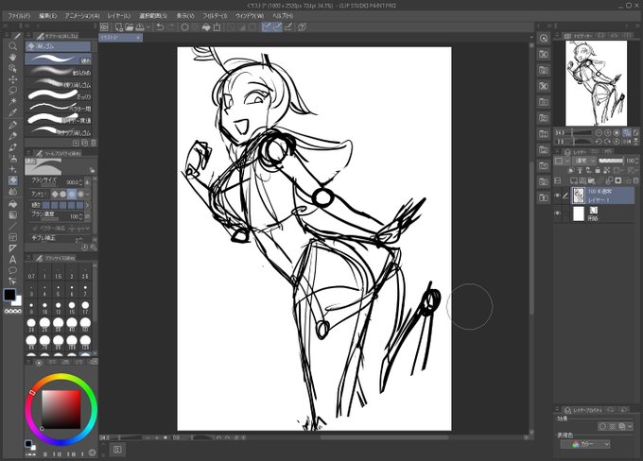Open the Expression color dropdown
Viewport: 643px width, 461px height.
click(585, 444)
